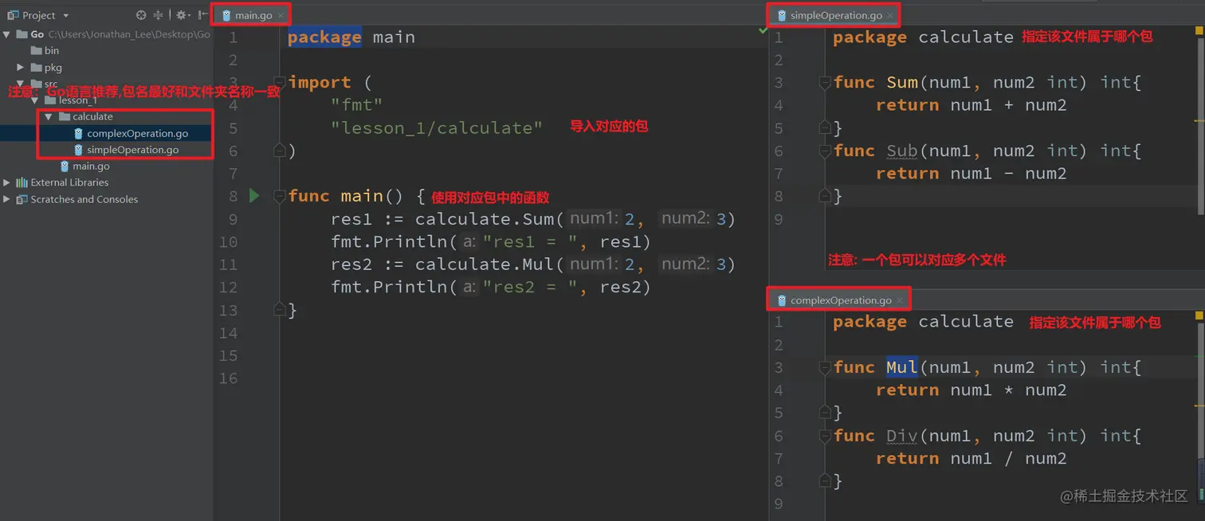Hide the Project tool window
This screenshot has width=1205, height=521.
pos(202,15)
